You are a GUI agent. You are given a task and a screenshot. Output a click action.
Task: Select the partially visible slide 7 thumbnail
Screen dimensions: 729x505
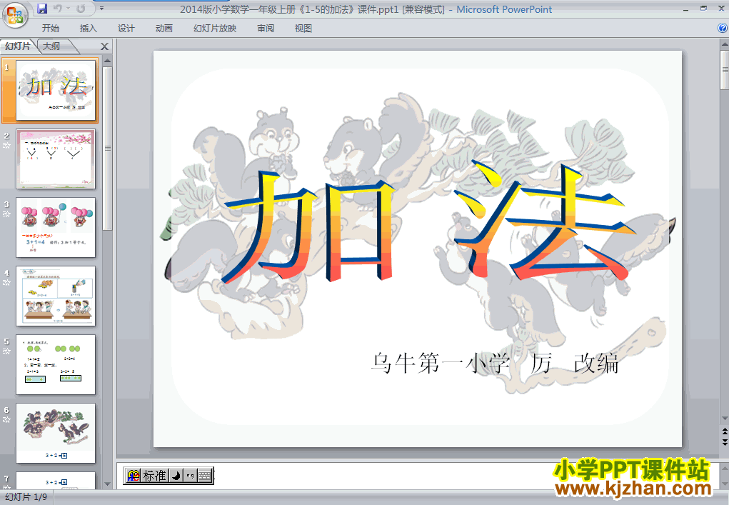(x=56, y=480)
